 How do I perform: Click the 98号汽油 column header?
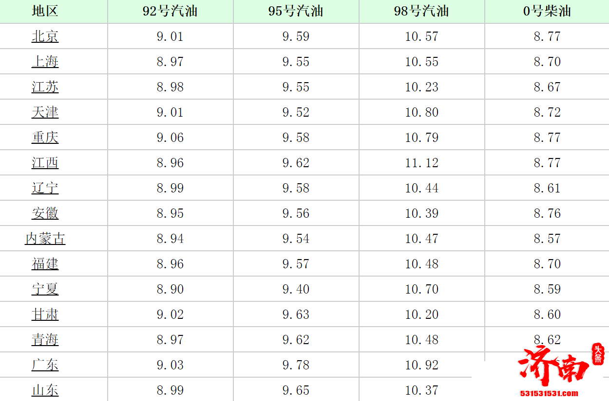[421, 11]
